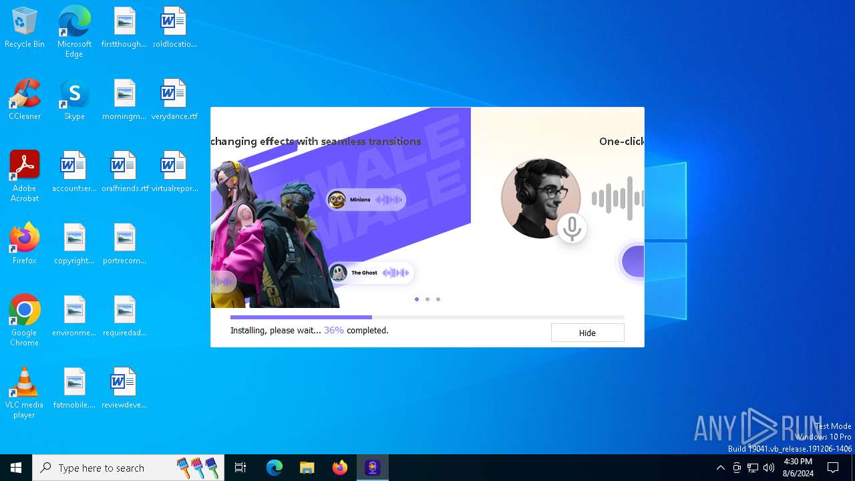Open VLC media player shortcut
Screen dimensions: 855x481
[25, 393]
